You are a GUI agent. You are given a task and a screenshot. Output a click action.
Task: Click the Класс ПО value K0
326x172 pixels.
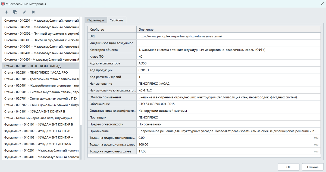coord(228,57)
